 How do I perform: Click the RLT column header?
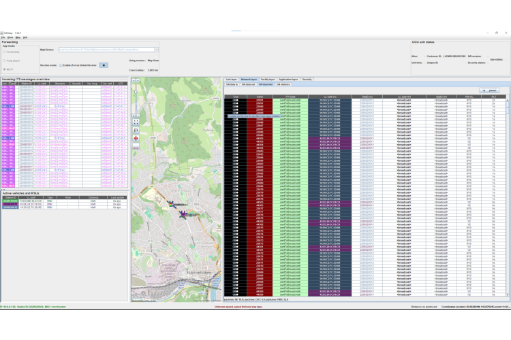pyautogui.click(x=493, y=97)
